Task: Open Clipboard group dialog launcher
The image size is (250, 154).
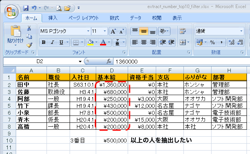Action: tap(33, 52)
